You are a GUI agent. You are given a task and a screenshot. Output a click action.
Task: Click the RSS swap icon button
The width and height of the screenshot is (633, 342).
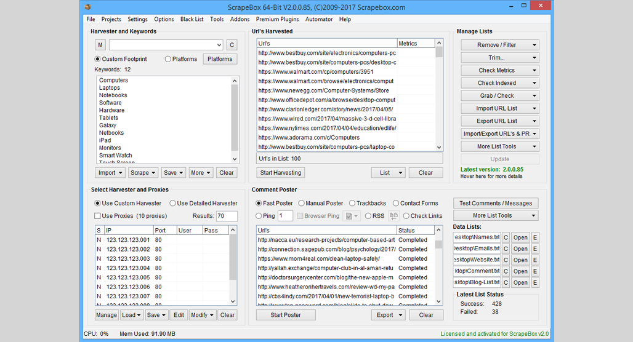point(393,216)
